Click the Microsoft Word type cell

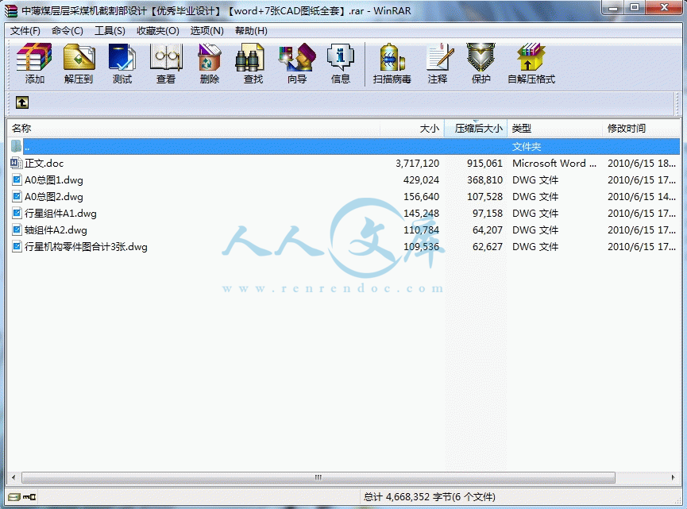click(x=554, y=164)
